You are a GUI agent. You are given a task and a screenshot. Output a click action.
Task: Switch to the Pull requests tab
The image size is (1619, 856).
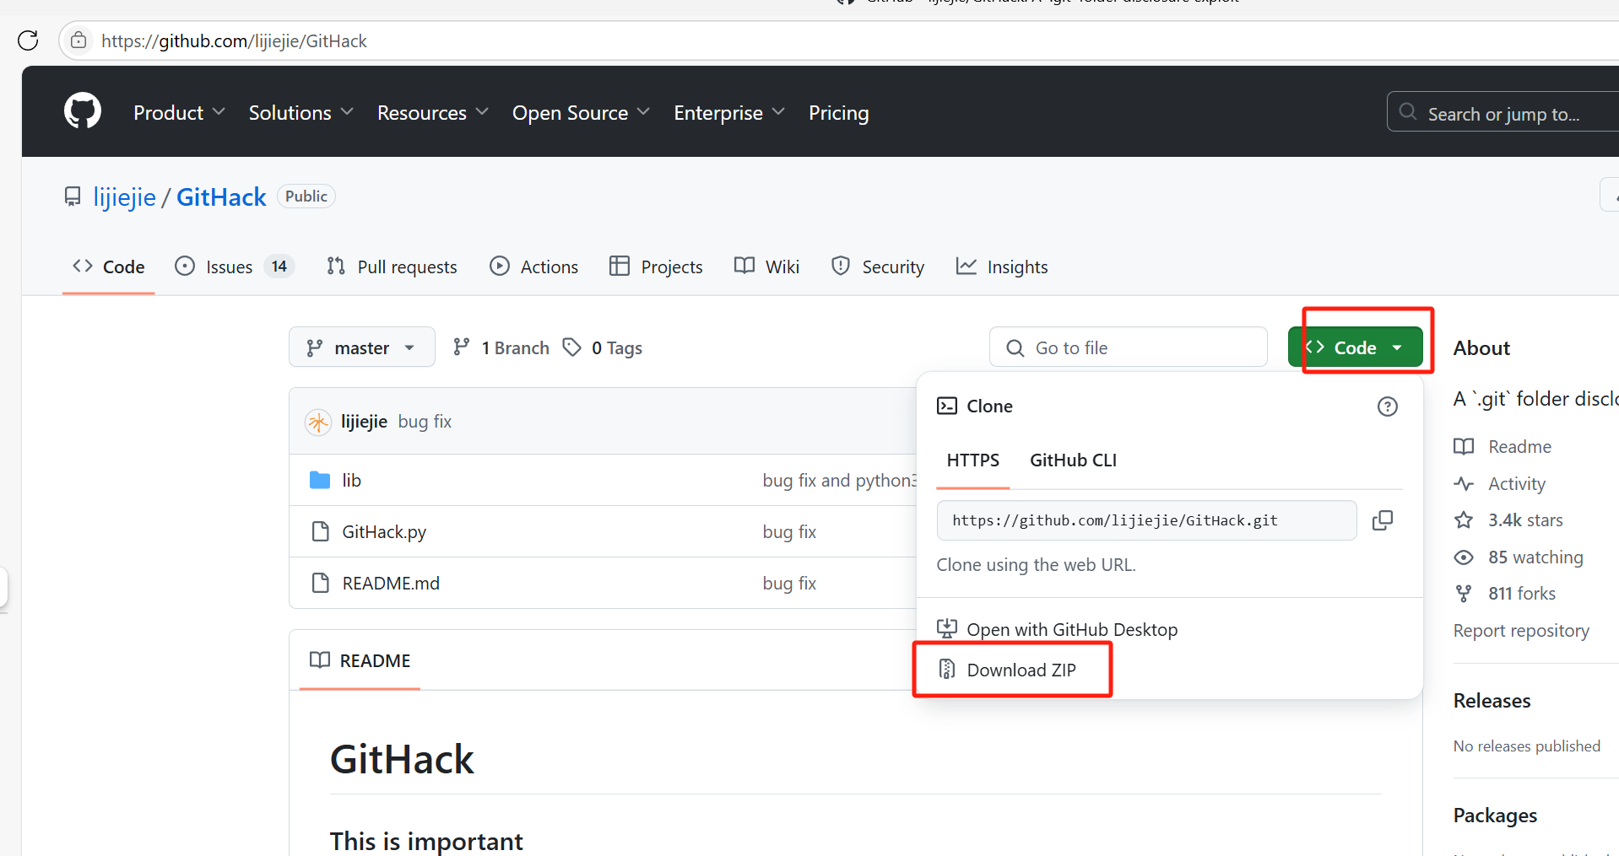coord(392,266)
